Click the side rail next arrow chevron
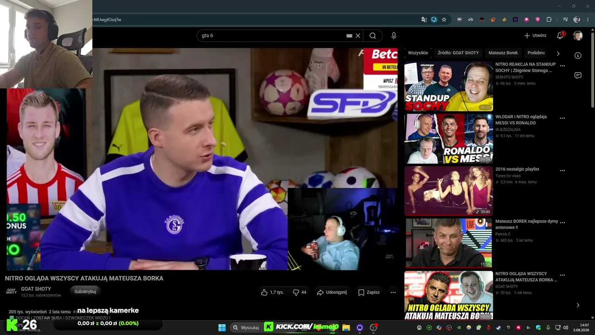This screenshot has height=335, width=595. (578, 305)
